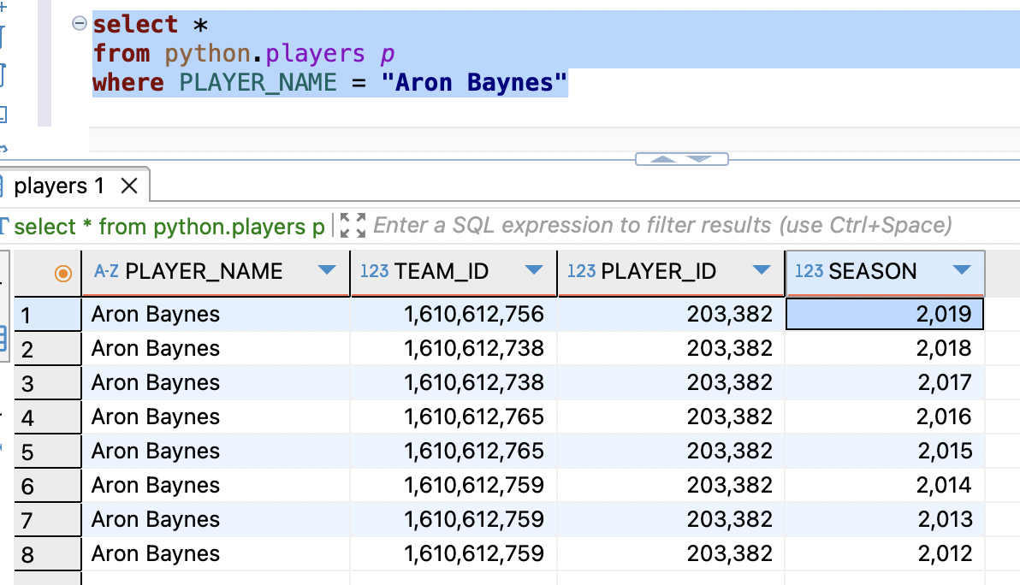Select season cell 2,019
1020x585 pixels.
click(885, 314)
